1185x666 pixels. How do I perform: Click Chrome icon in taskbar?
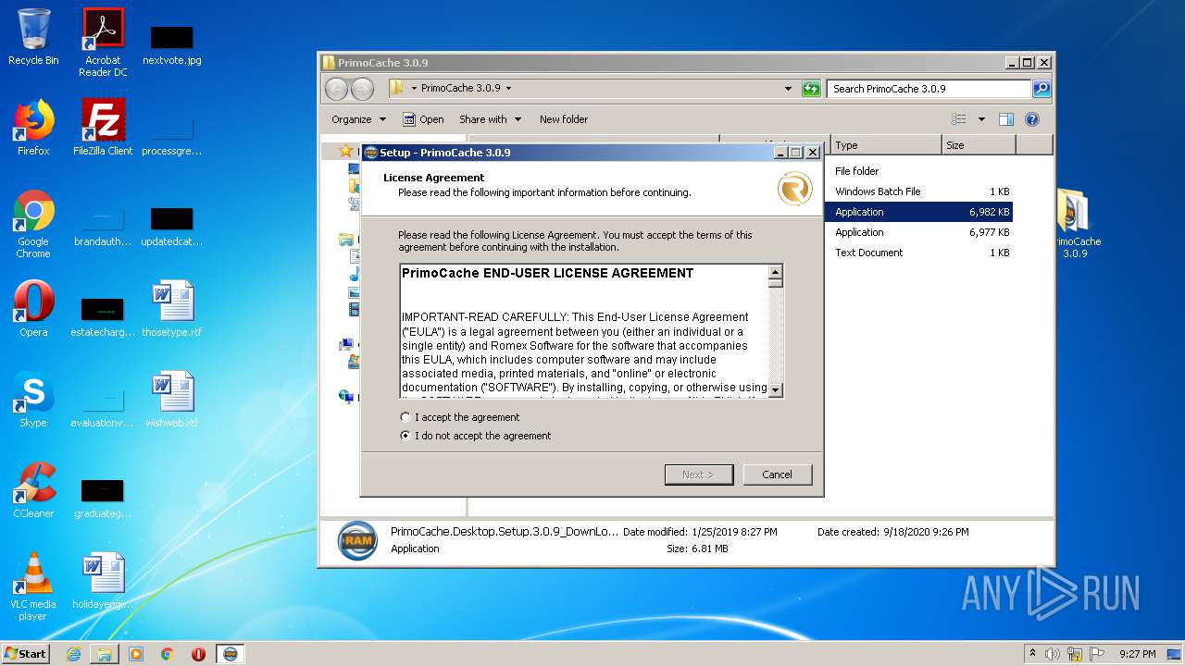tap(168, 654)
